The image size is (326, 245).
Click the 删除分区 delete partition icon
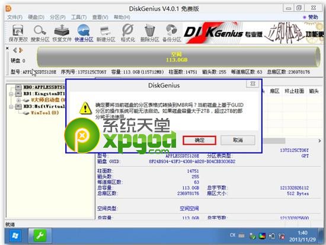[150, 33]
